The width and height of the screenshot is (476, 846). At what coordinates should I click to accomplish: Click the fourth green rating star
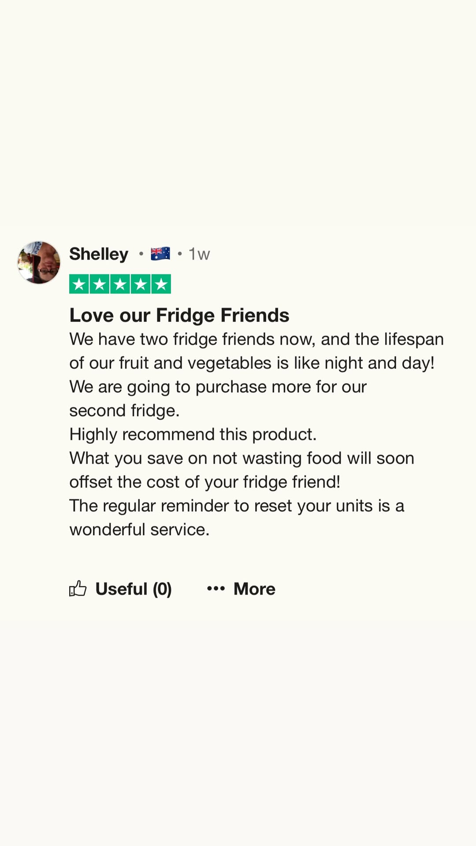(141, 284)
